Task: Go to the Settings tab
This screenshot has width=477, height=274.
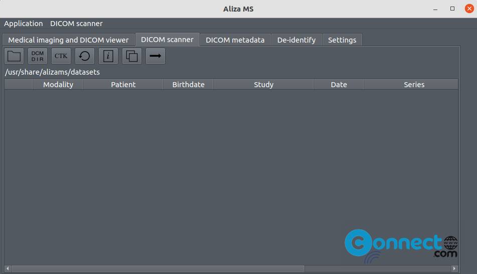Action: click(342, 40)
